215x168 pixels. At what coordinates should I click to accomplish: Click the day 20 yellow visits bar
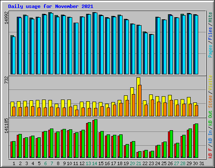[x=132, y=102]
